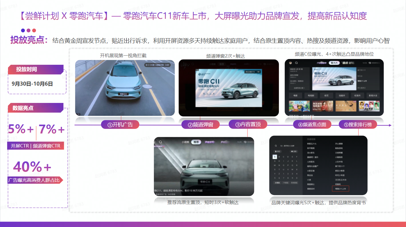Image resolution: width=406 pixels, height=227 pixels.
Task: Click the 投放时间 header label
Action: 27,69
